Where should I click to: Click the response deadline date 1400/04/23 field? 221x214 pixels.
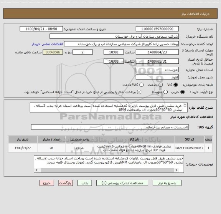[157, 52]
